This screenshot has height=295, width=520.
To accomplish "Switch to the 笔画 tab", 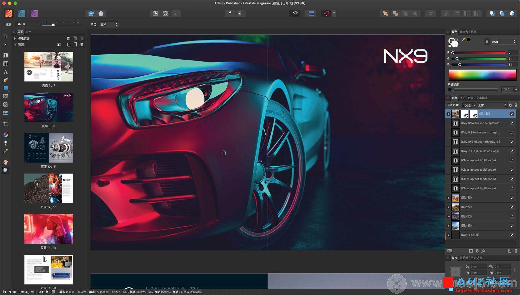I will point(473,32).
